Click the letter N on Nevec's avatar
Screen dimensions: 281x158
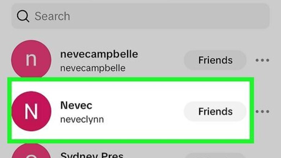[31, 111]
